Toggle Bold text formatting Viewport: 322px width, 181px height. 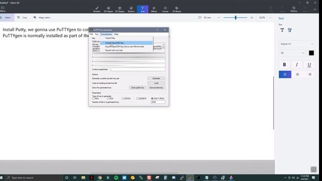click(x=284, y=65)
